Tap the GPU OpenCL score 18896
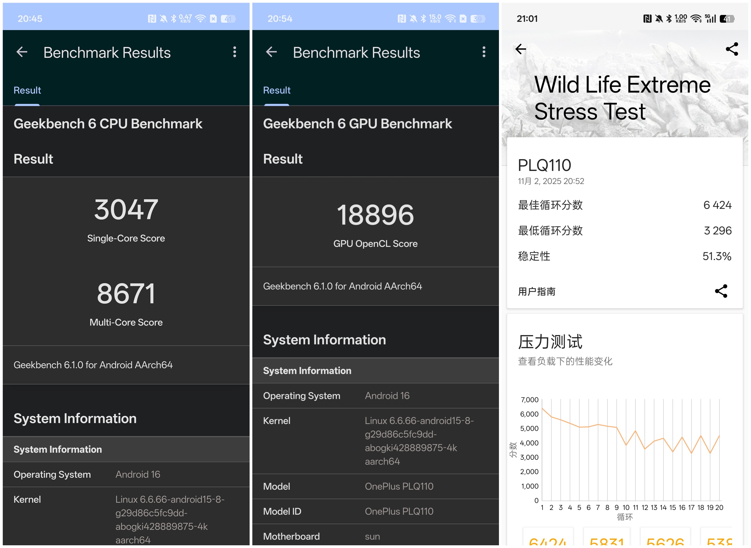Viewport: 751px width, 548px height. [375, 215]
